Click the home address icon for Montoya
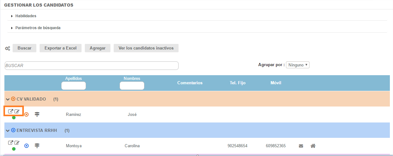Image resolution: width=393 pixels, height=156 pixels. coord(313,146)
